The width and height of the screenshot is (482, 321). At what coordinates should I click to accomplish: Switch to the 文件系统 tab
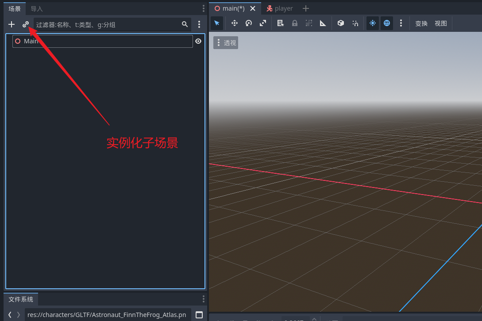point(21,299)
